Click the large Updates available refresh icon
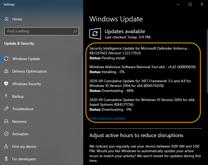Image resolution: width=208 pixels, height=165 pixels. (95, 34)
